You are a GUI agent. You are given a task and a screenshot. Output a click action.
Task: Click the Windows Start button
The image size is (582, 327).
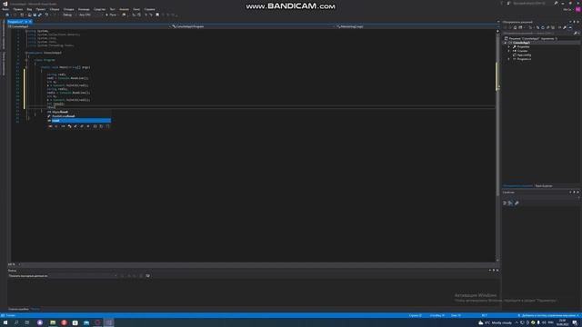5,322
